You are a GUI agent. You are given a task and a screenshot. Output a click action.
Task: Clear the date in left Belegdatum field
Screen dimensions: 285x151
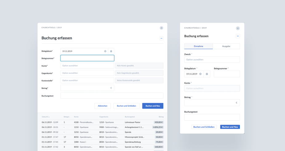click(105, 51)
